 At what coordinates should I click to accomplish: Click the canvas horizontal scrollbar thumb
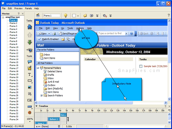tap(85, 103)
